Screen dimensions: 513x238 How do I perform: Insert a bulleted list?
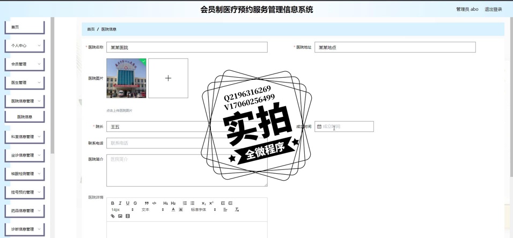point(192,203)
